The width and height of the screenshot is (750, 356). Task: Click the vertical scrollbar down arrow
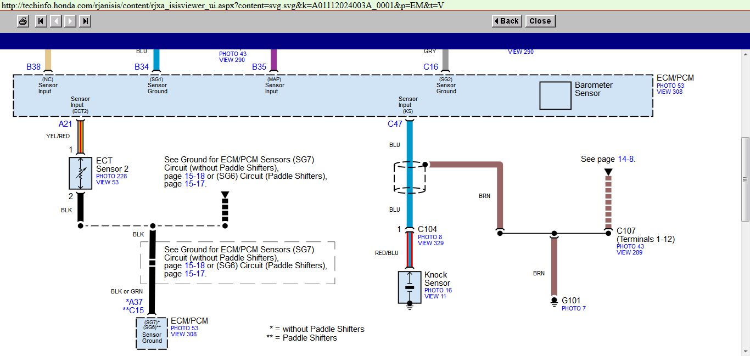click(x=745, y=351)
